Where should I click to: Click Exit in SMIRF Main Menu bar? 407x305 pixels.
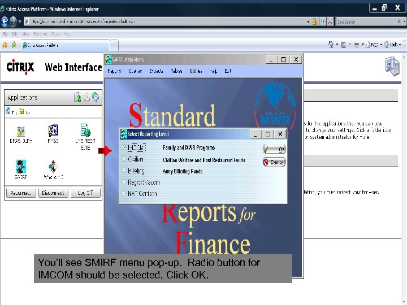228,71
